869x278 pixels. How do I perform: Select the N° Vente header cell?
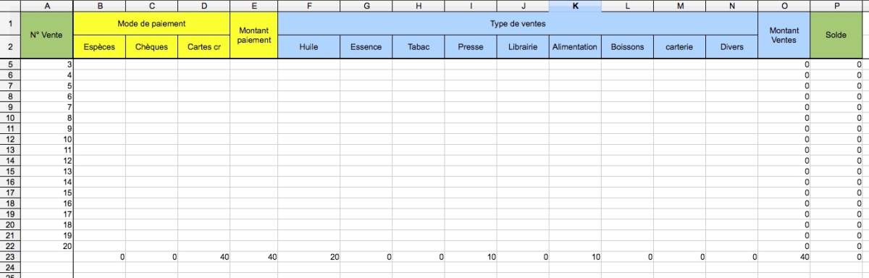click(47, 35)
